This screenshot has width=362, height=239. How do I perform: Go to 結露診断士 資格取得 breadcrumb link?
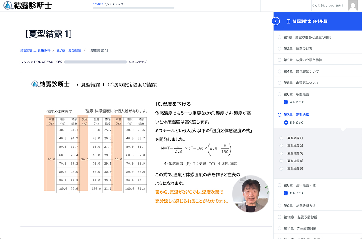point(35,50)
